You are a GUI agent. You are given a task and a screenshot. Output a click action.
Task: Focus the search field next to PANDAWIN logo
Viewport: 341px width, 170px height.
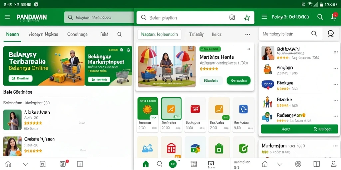tap(99, 17)
